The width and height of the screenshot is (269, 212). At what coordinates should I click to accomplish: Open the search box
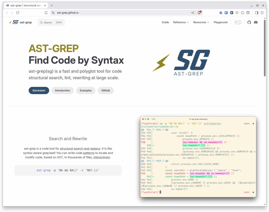click(x=51, y=23)
